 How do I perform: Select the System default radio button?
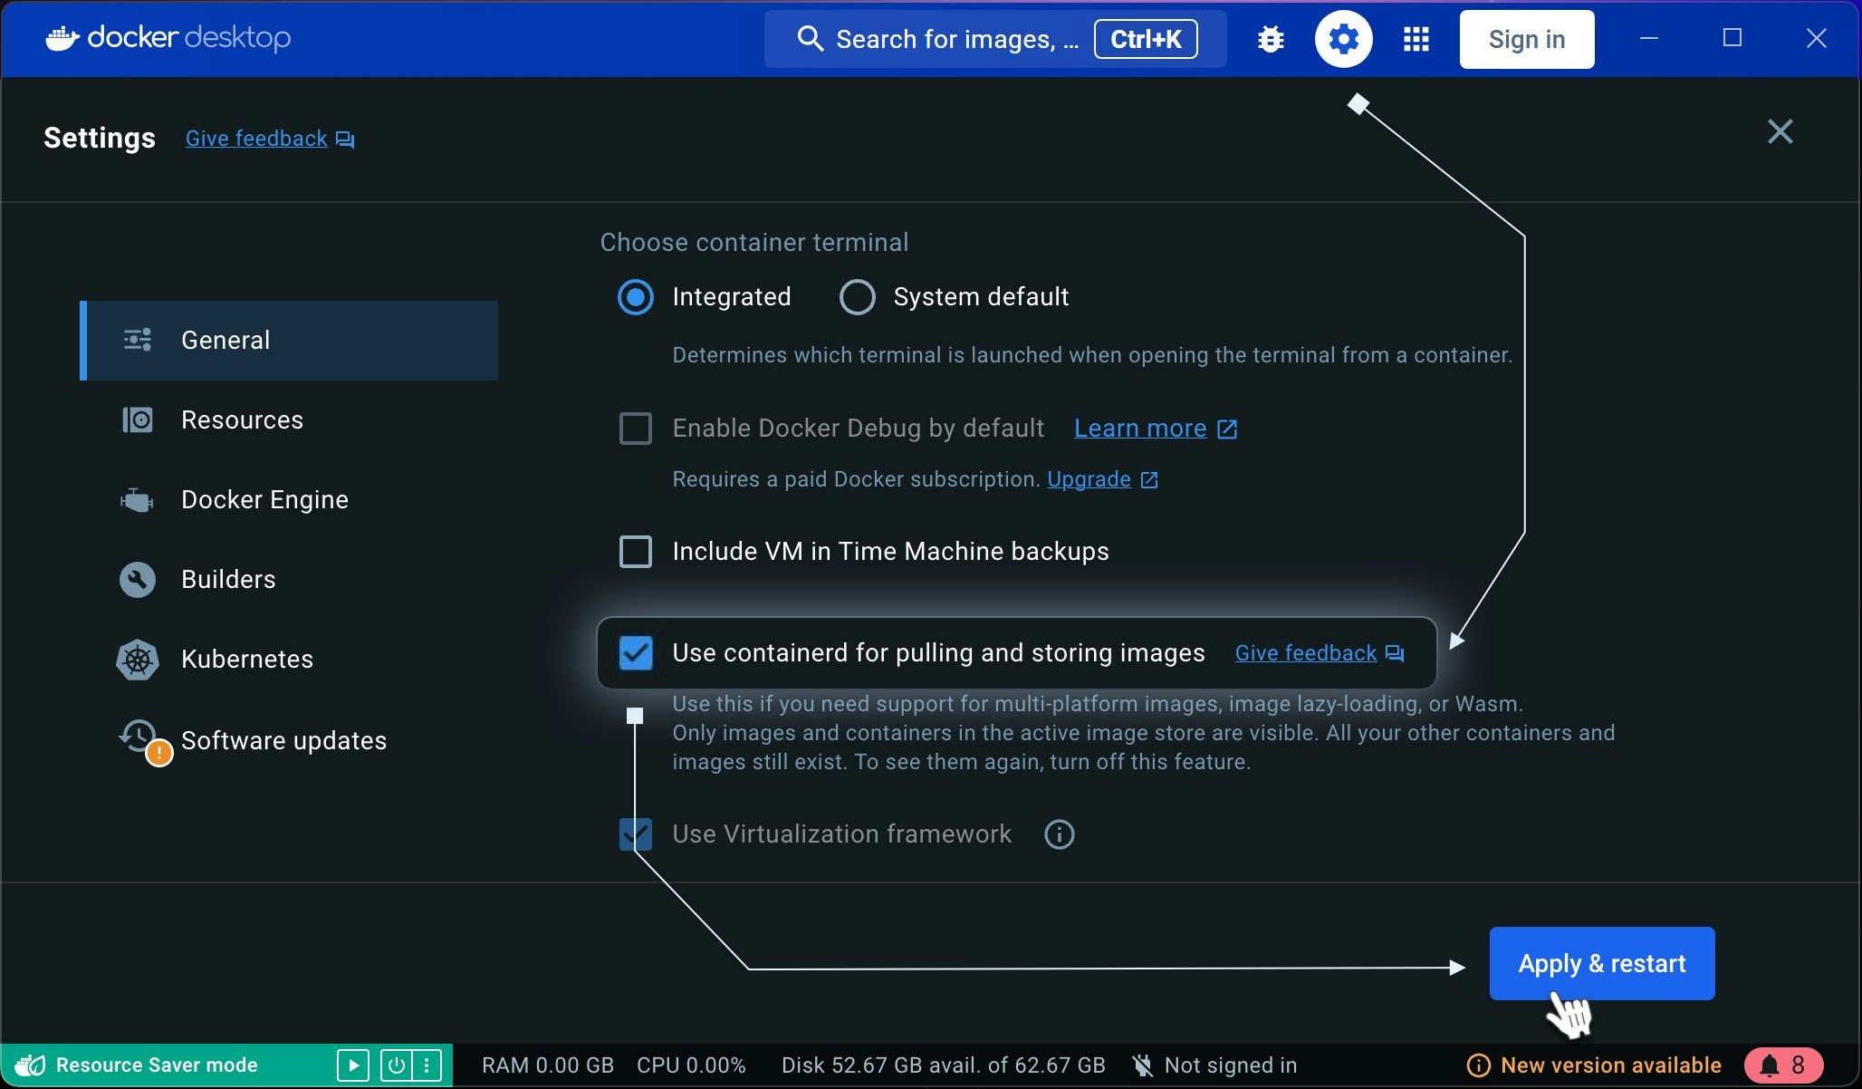coord(857,297)
